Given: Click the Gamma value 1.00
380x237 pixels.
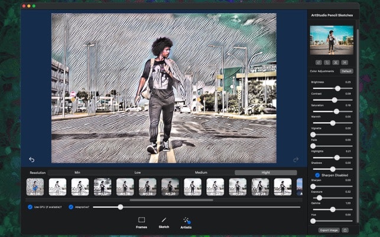Looking at the screenshot, I should (348, 203).
